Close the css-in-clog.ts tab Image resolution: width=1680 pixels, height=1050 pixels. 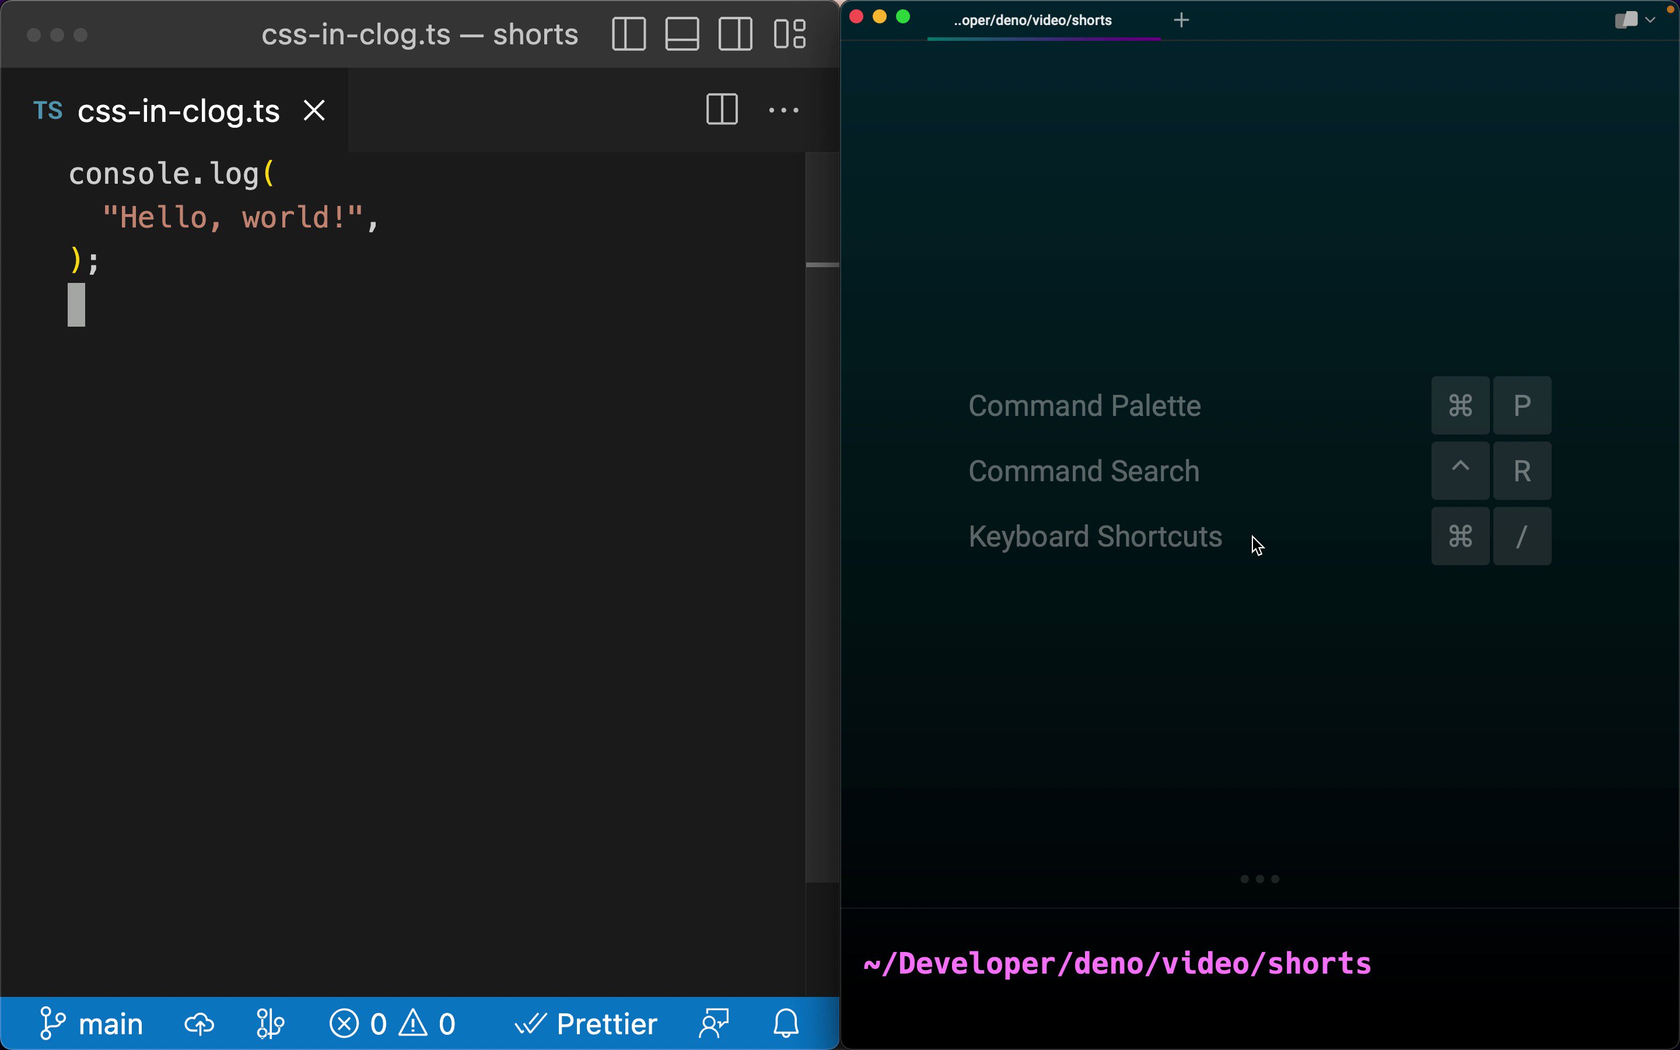click(x=314, y=110)
